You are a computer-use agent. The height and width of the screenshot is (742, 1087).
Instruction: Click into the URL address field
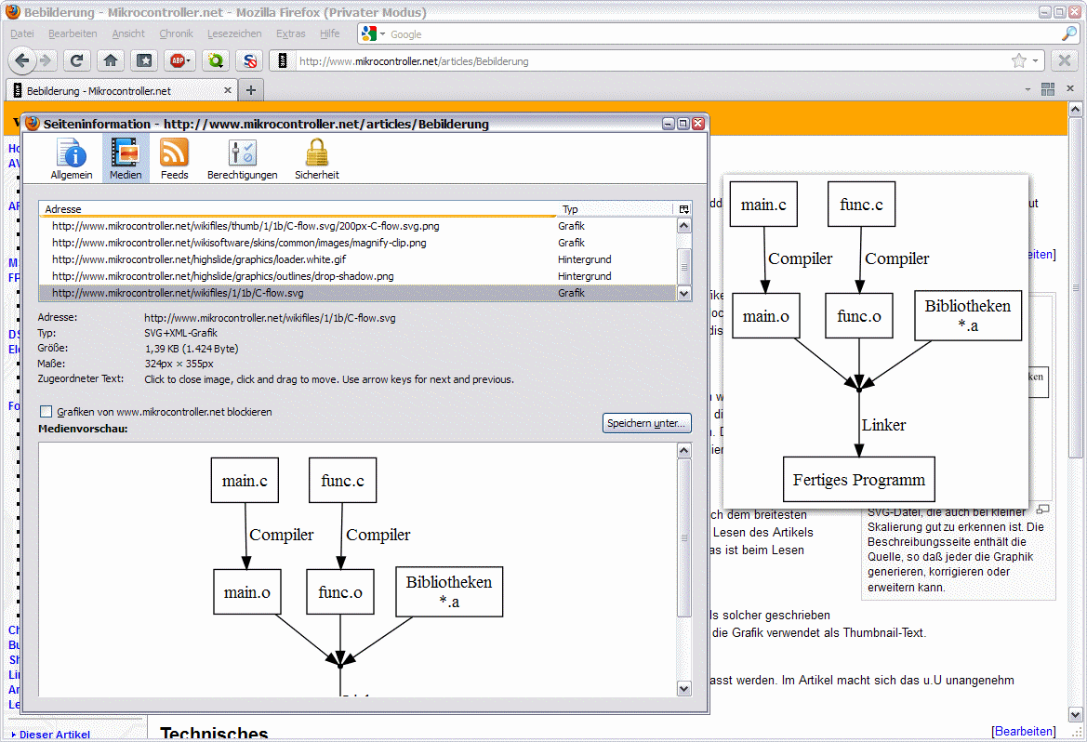pos(652,61)
